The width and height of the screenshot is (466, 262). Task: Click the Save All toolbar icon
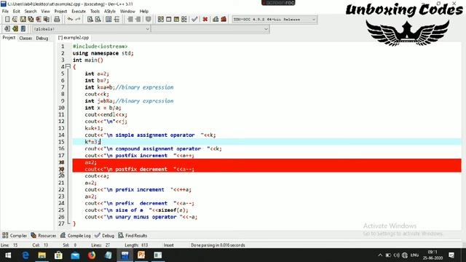[x=31, y=20]
